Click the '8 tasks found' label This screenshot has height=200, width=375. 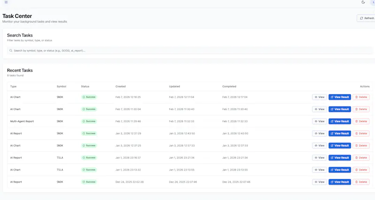pos(15,75)
